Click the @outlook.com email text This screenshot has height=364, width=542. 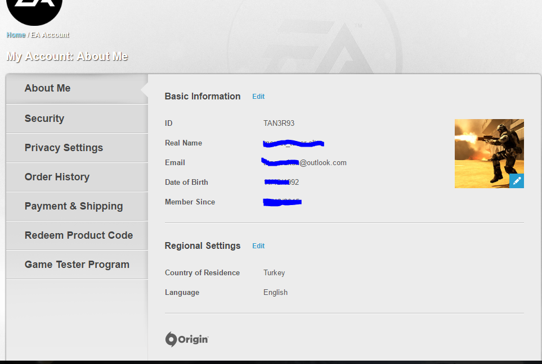323,162
